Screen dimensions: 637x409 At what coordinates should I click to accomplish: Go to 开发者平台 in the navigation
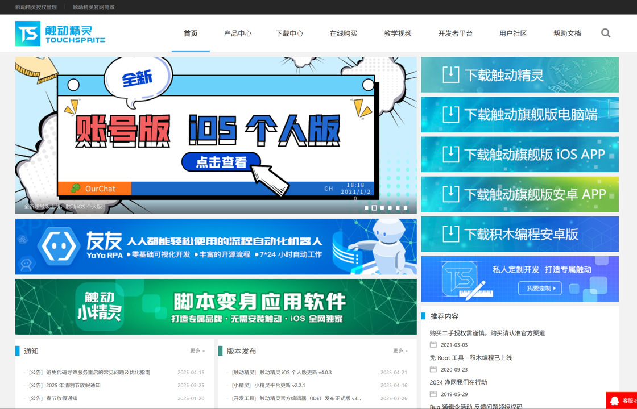(x=455, y=34)
